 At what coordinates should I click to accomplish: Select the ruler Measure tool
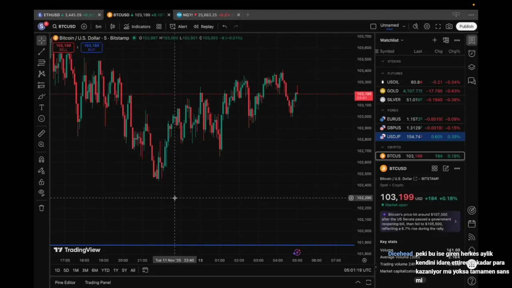pos(42,134)
